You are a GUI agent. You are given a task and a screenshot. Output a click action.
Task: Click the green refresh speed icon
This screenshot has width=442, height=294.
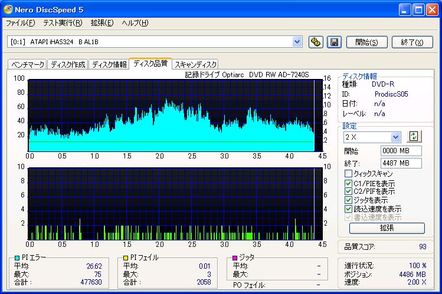coord(414,137)
